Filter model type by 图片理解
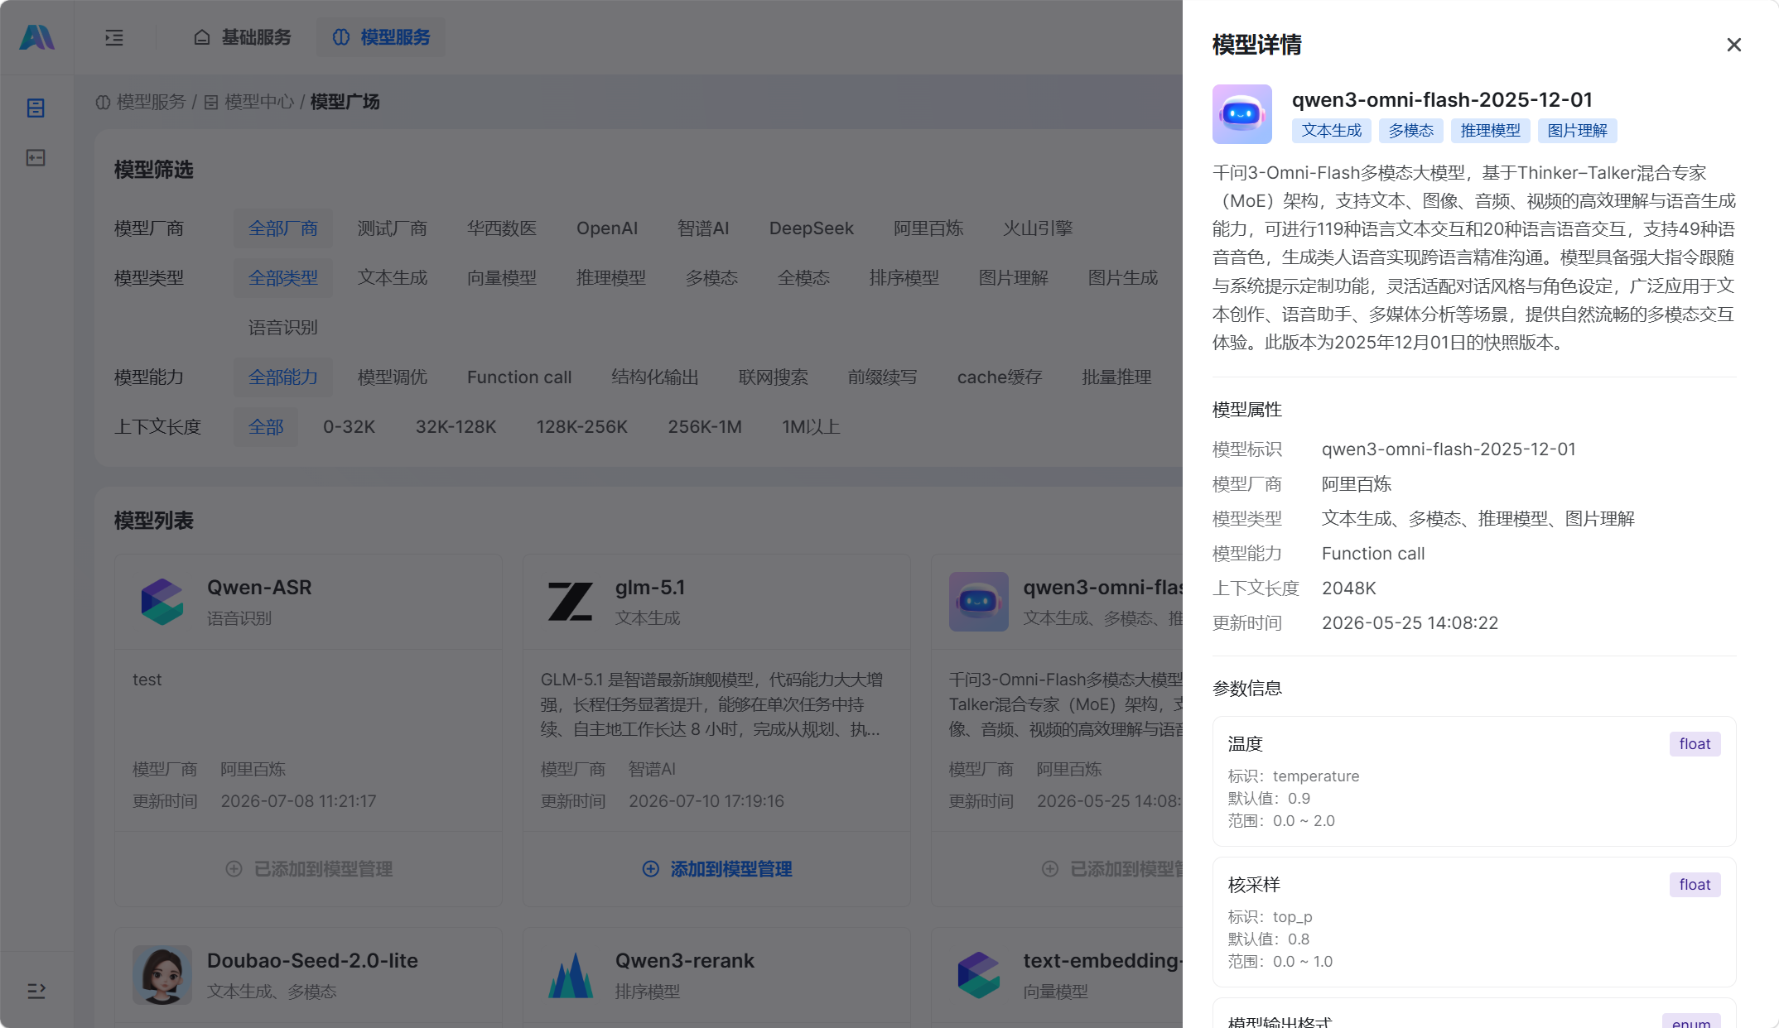 (1014, 278)
